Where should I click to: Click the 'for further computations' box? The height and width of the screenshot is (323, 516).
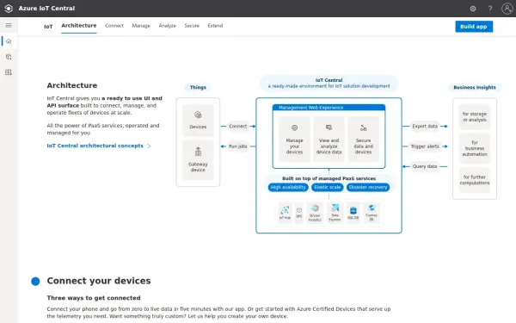(475, 180)
